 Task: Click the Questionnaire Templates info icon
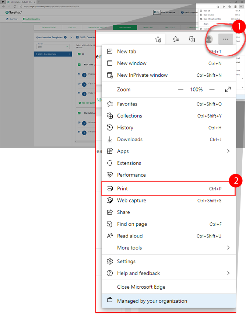(x=65, y=37)
